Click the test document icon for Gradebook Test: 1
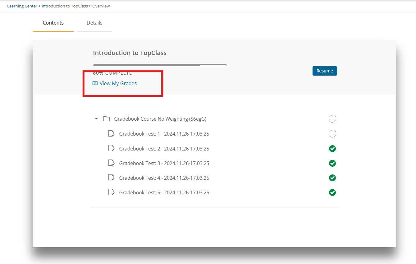Screen dimensions: 416x264 [x=111, y=134]
